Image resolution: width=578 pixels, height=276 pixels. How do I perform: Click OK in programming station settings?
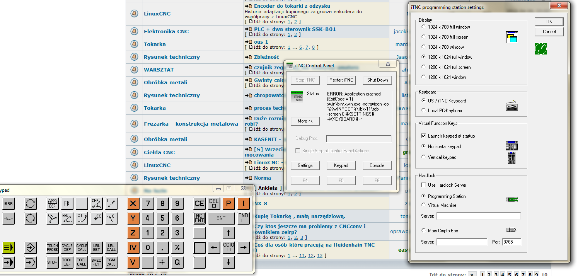point(549,22)
